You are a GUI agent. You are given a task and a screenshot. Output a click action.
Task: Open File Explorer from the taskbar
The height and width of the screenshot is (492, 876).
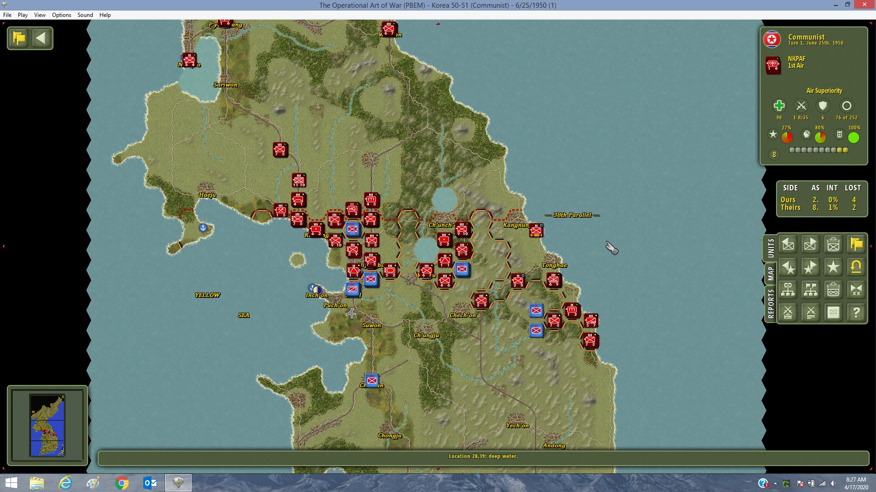click(x=37, y=483)
